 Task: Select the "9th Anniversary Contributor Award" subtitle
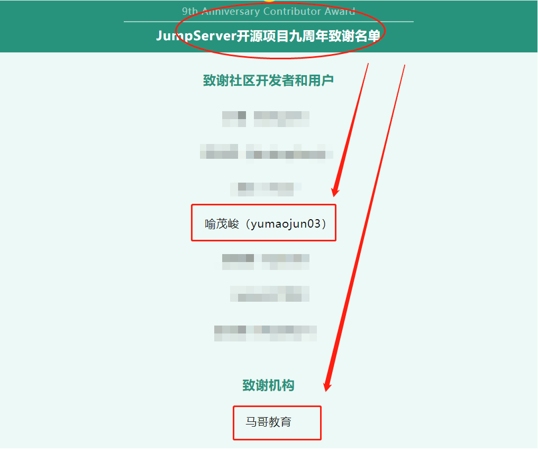pos(268,11)
